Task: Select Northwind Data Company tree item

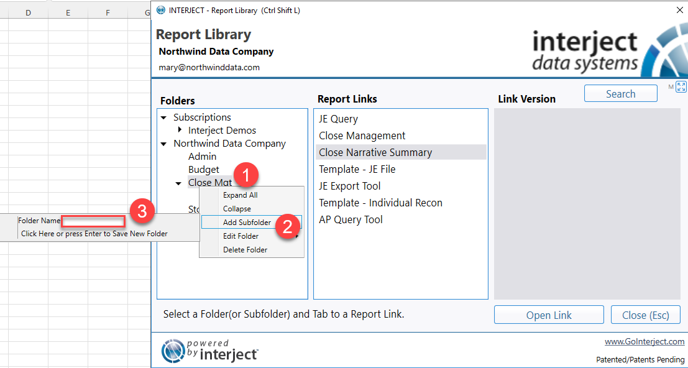Action: pyautogui.click(x=229, y=144)
